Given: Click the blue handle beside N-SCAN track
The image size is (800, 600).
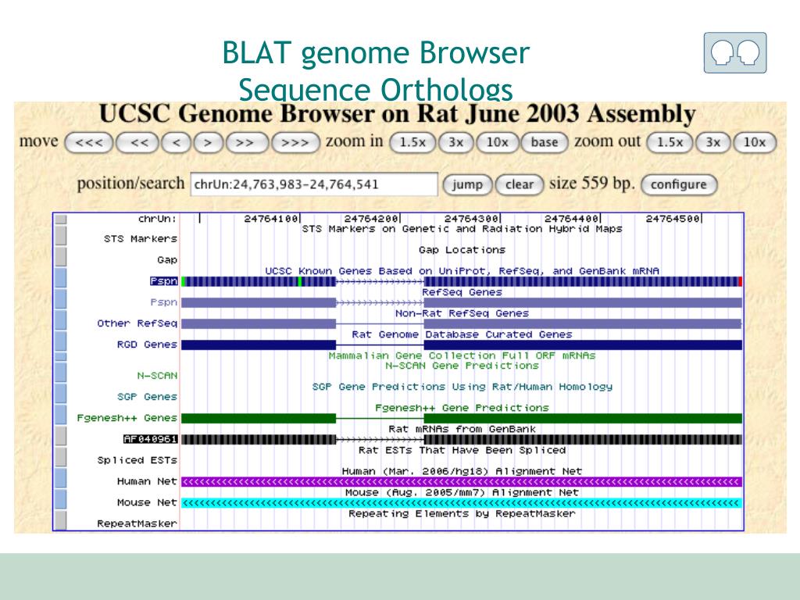Looking at the screenshot, I should tap(61, 373).
